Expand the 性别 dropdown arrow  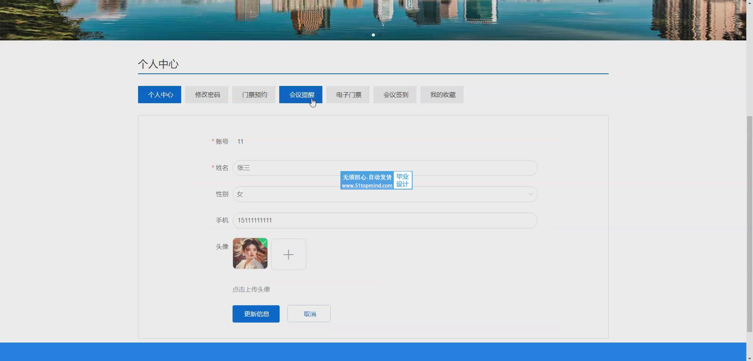(x=530, y=194)
